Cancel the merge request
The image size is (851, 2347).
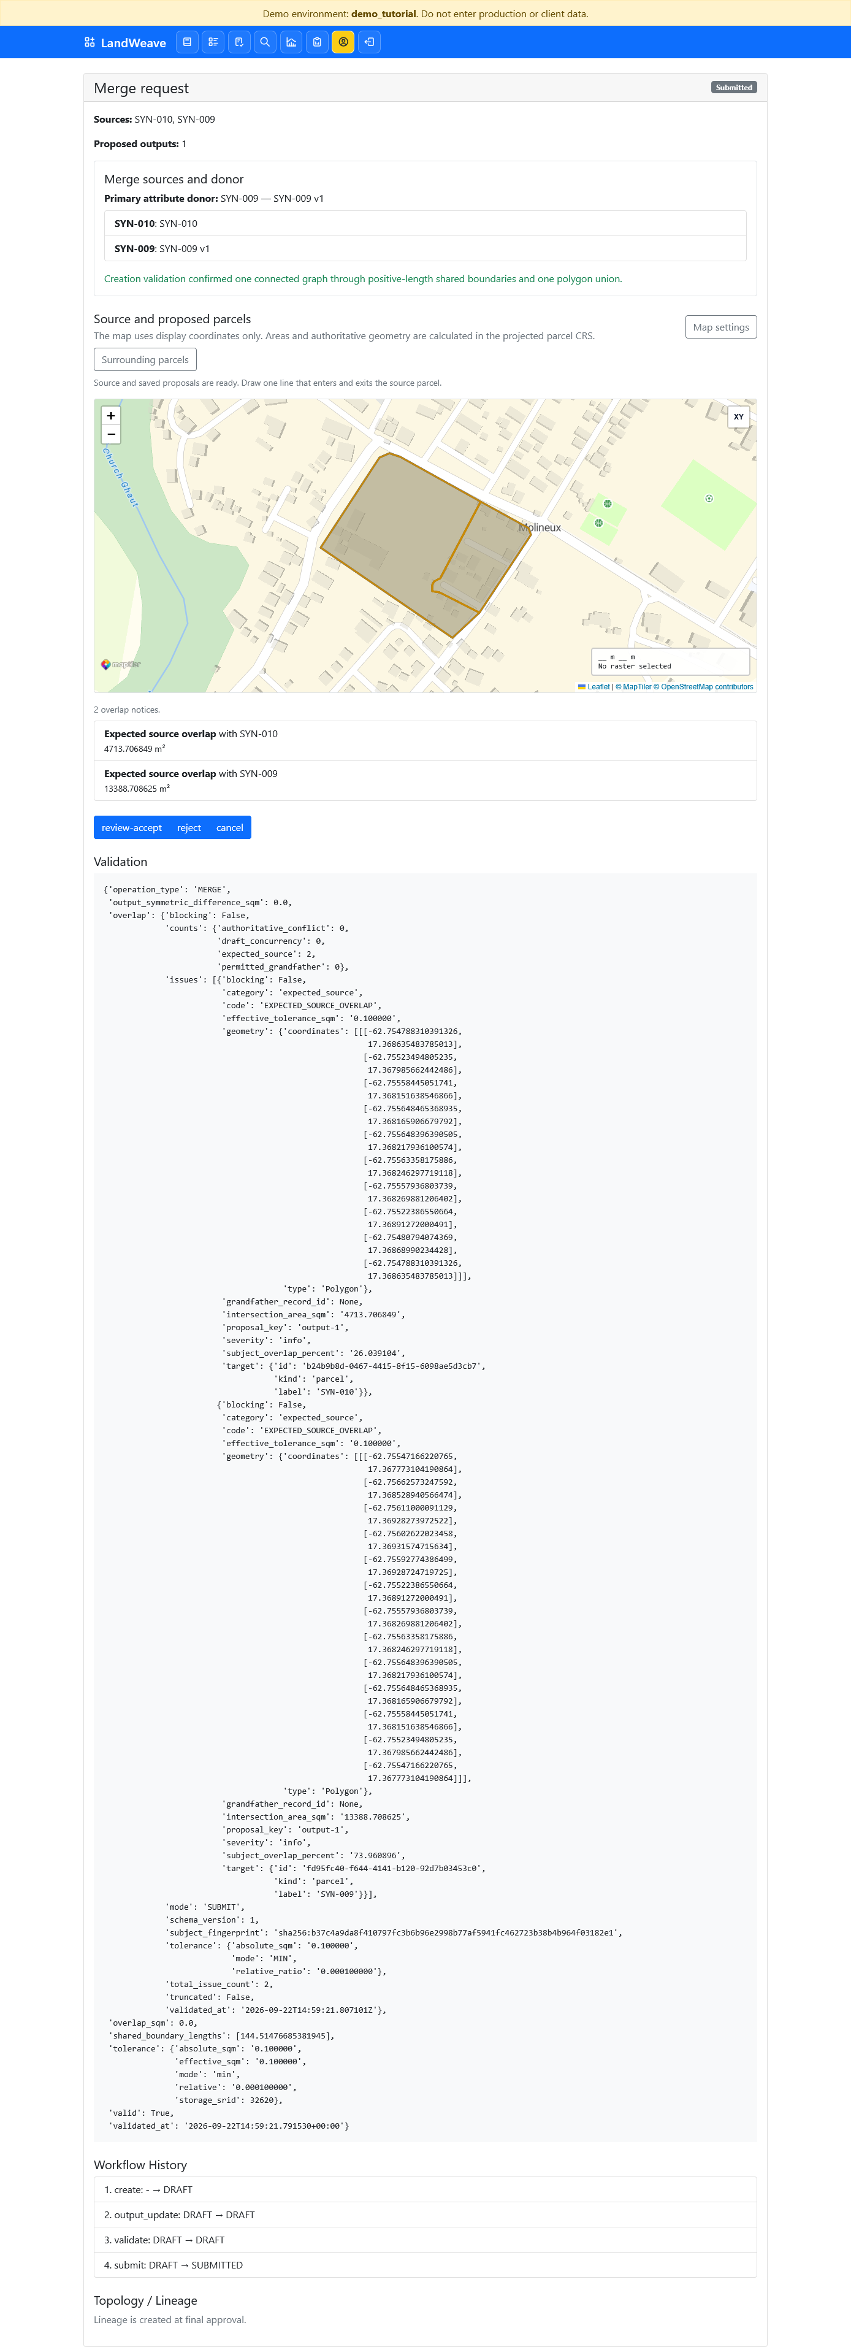229,827
